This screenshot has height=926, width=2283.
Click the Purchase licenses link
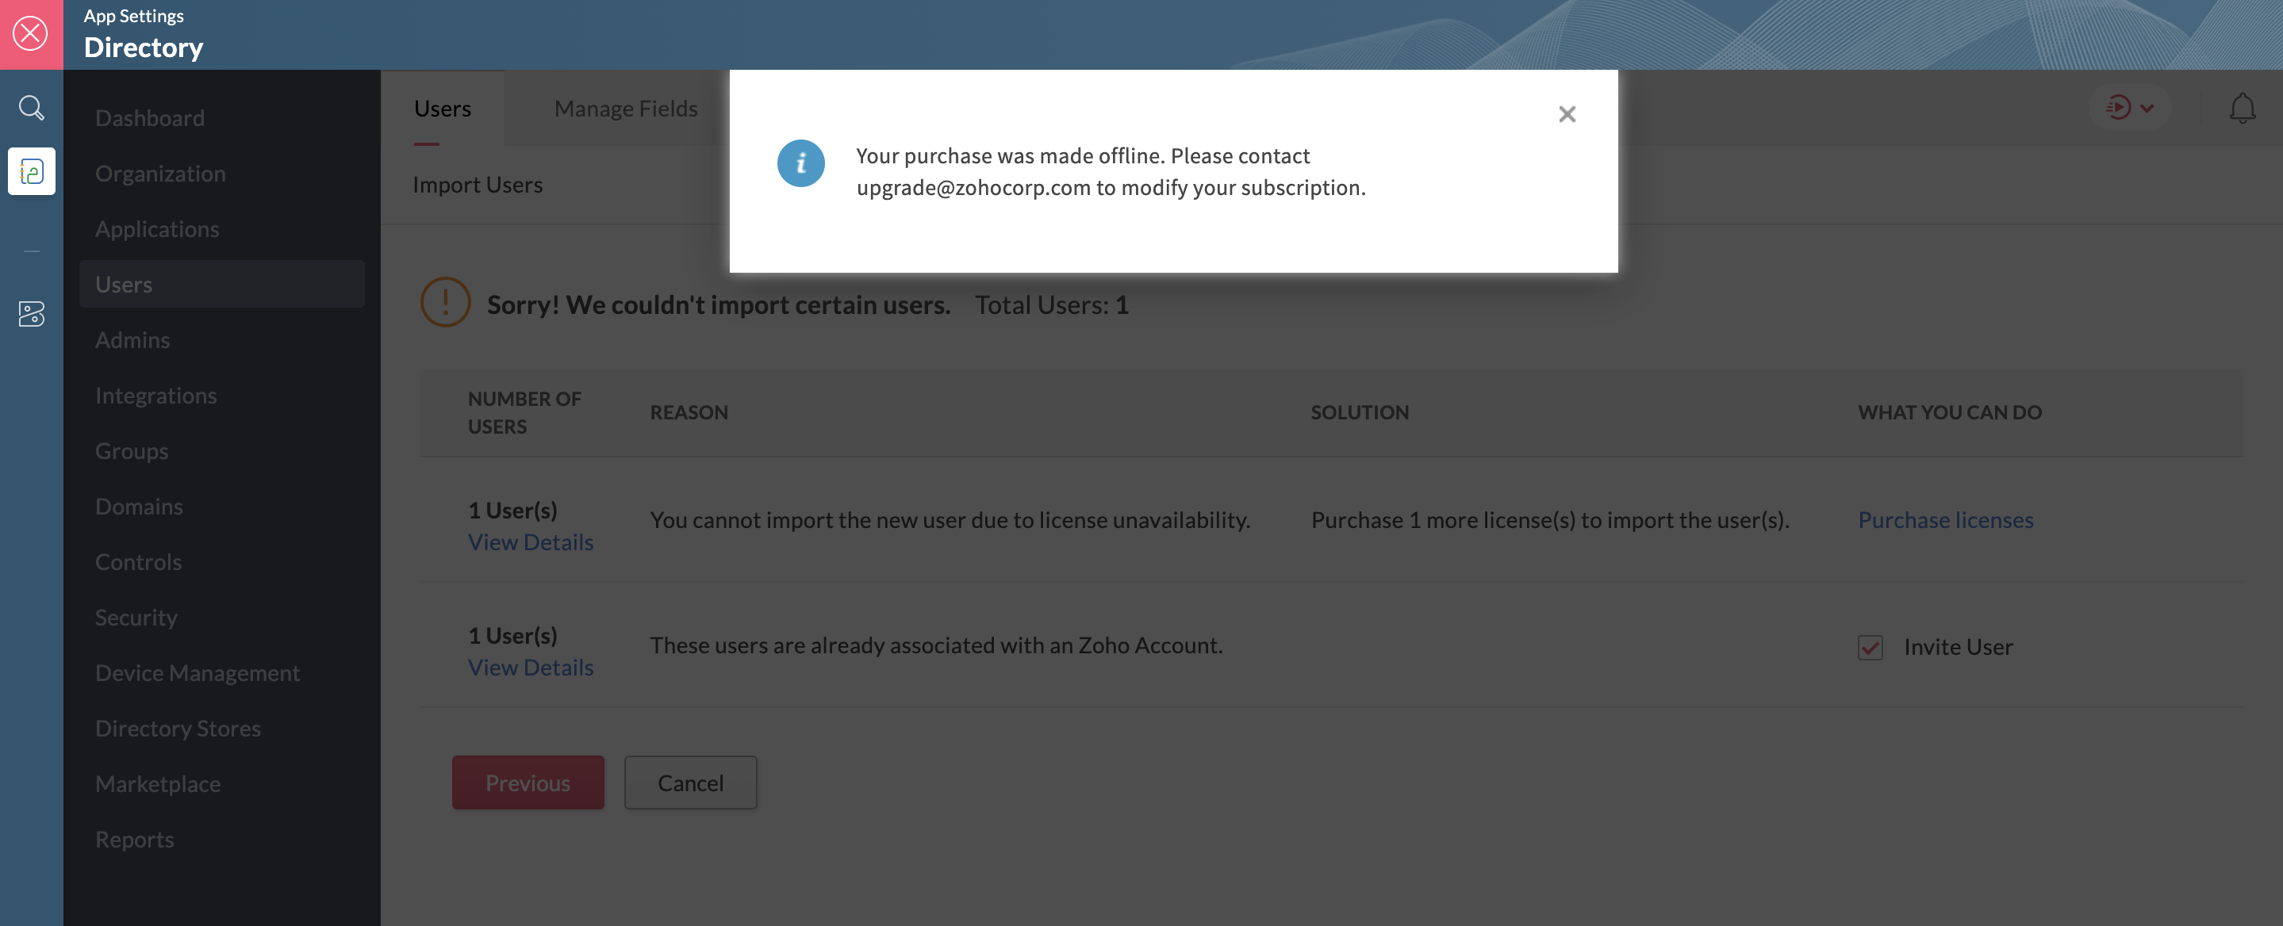(1944, 520)
